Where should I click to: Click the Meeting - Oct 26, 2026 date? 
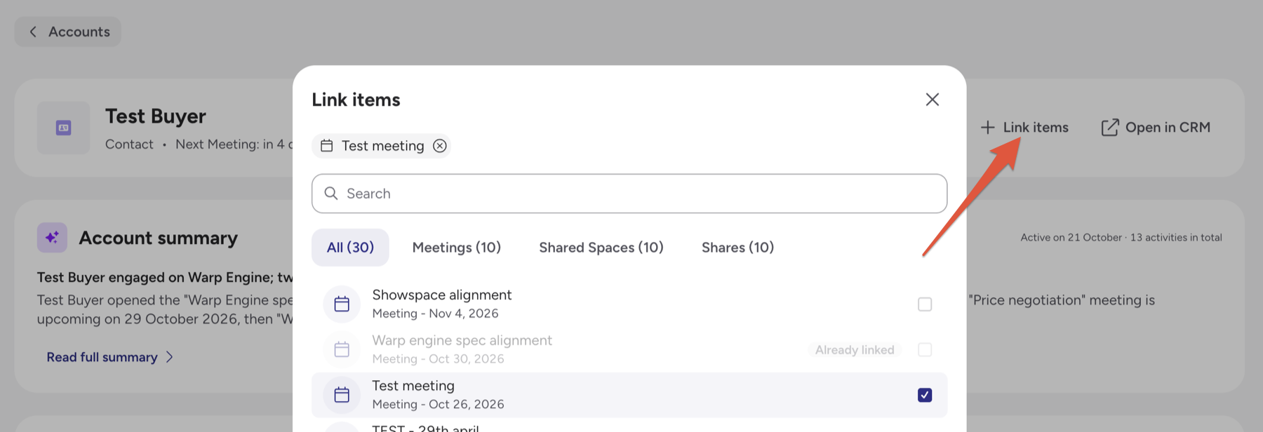pos(438,404)
